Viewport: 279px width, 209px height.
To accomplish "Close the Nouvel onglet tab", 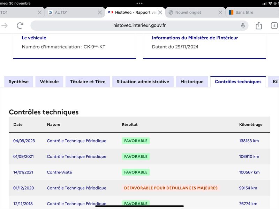I will [220, 13].
